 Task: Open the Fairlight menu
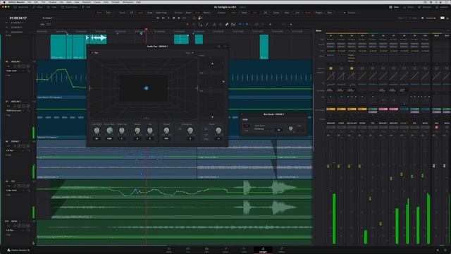pyautogui.click(x=116, y=2)
